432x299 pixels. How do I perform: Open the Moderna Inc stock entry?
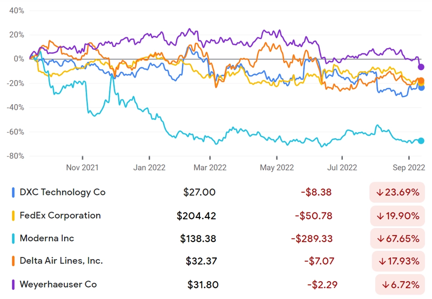47,238
